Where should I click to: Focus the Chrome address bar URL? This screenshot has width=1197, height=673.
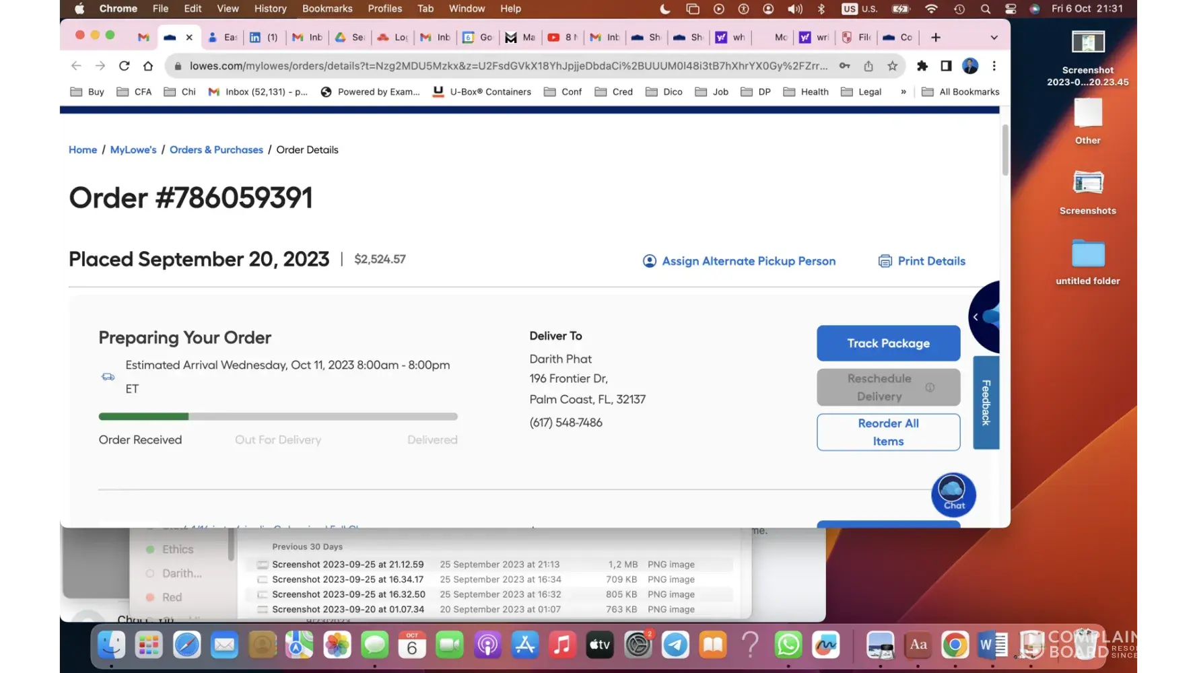point(508,66)
